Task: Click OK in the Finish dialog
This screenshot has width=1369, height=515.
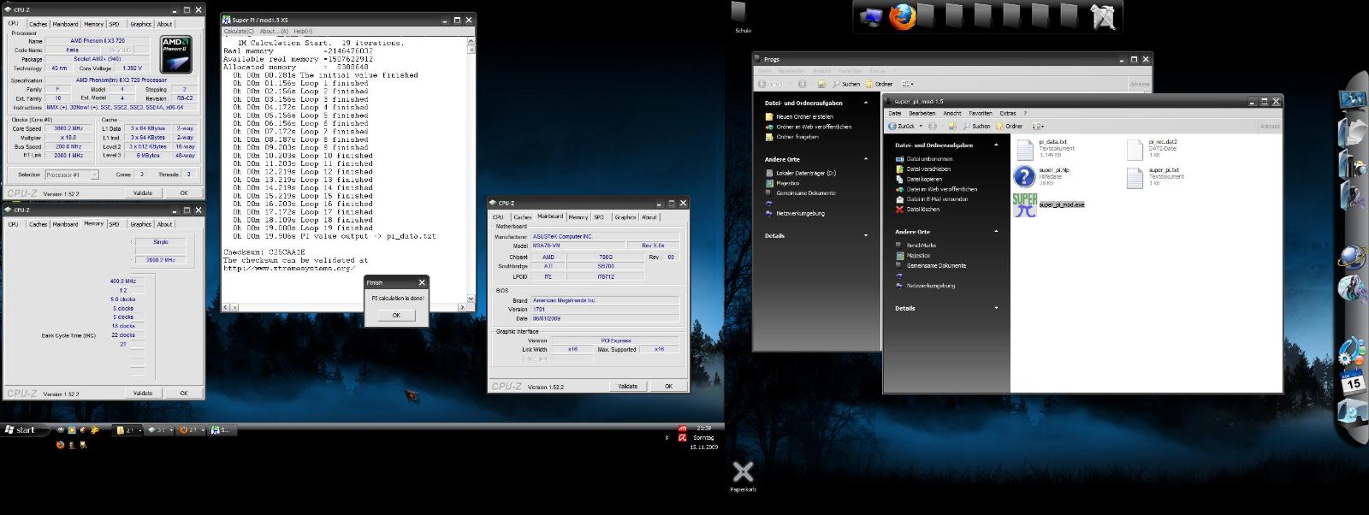Action: 395,315
